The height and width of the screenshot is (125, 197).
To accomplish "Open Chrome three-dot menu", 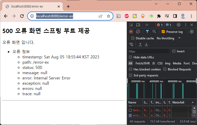I will (191, 16).
